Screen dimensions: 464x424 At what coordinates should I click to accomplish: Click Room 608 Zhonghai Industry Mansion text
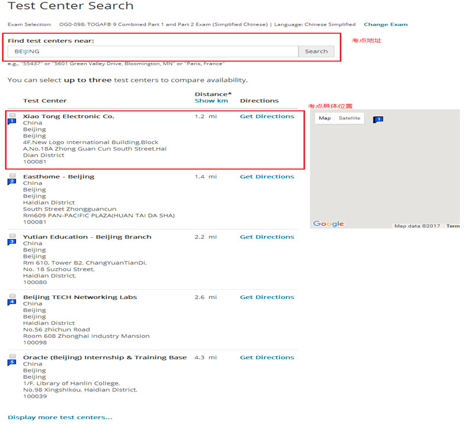[x=86, y=336]
